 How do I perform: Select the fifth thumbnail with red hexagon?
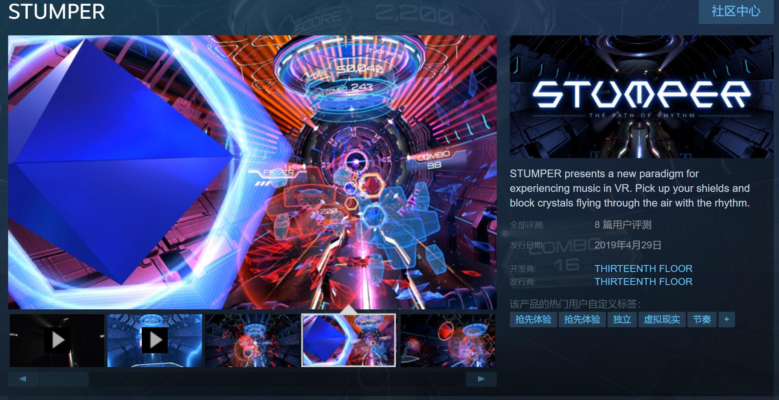(x=448, y=340)
